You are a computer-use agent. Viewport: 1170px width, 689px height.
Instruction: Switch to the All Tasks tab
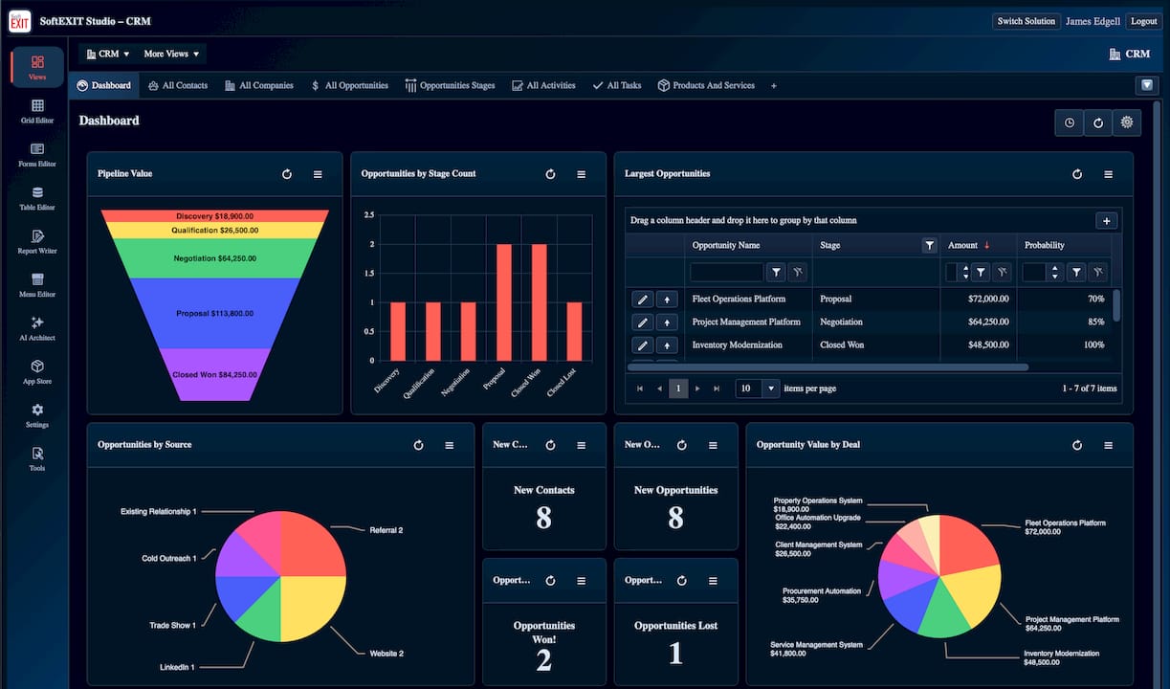pos(617,85)
